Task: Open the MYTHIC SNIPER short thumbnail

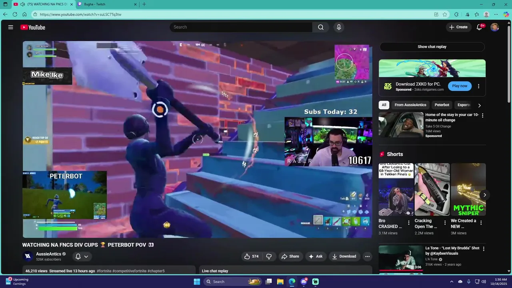Action: pyautogui.click(x=468, y=190)
